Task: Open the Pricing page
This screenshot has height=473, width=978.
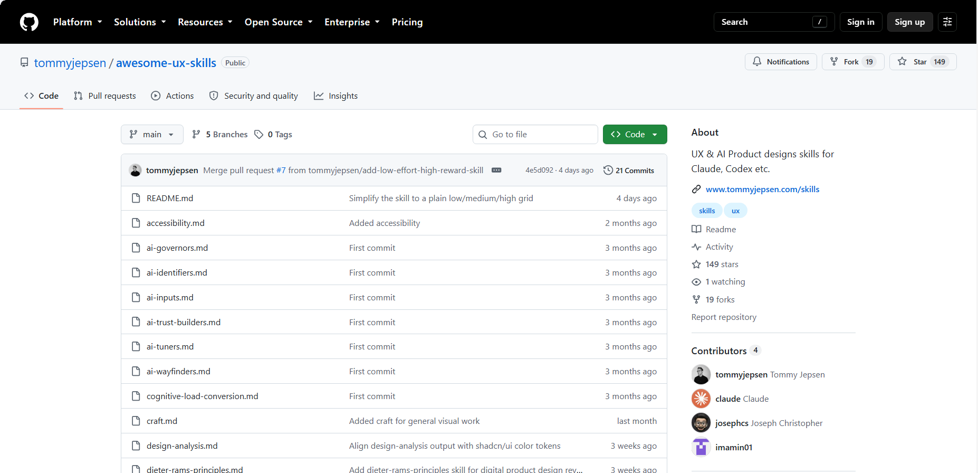Action: point(407,22)
